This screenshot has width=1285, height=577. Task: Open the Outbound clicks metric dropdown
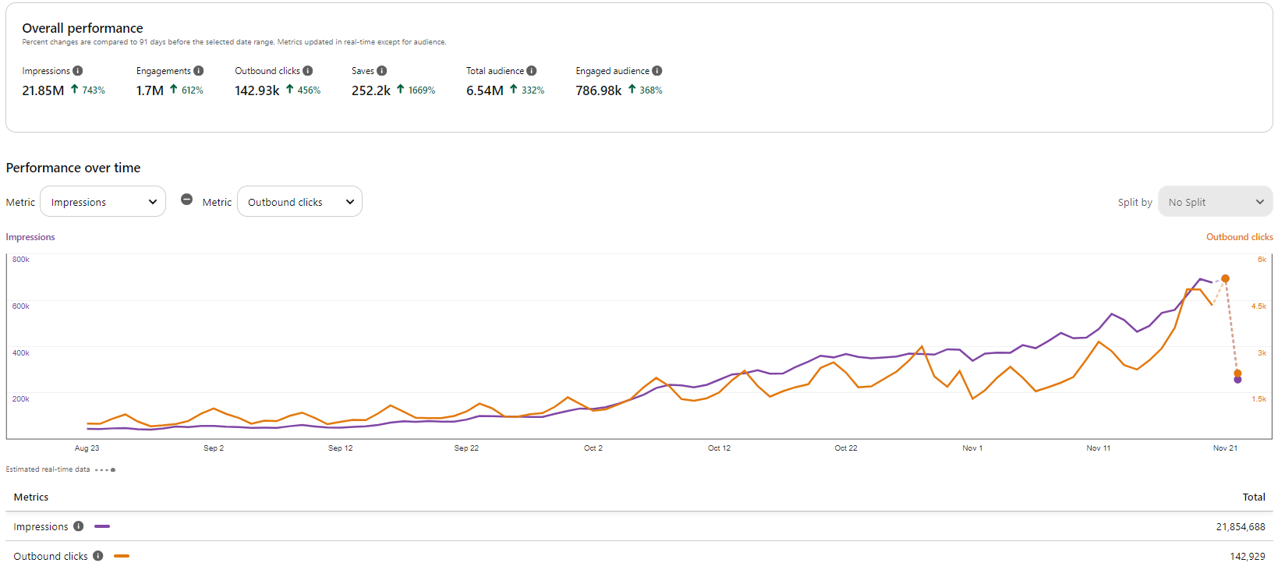299,202
